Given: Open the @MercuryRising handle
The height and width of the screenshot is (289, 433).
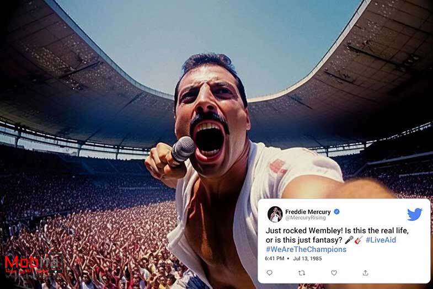Looking at the screenshot, I should [x=306, y=218].
